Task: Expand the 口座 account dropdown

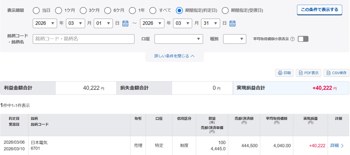Action: click(x=179, y=39)
